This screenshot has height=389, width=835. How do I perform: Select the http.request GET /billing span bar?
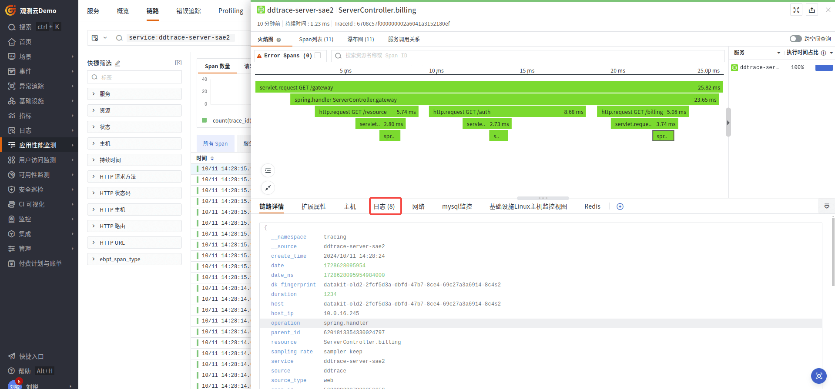click(x=642, y=112)
